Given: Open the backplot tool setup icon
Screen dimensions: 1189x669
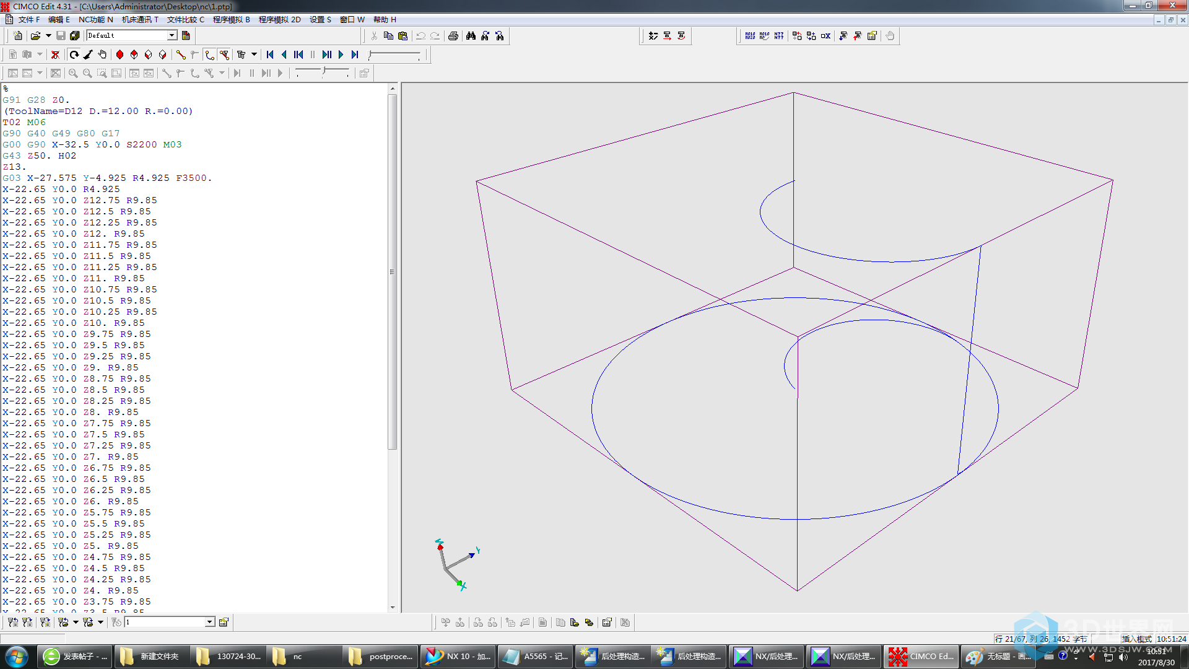Looking at the screenshot, I should point(242,55).
